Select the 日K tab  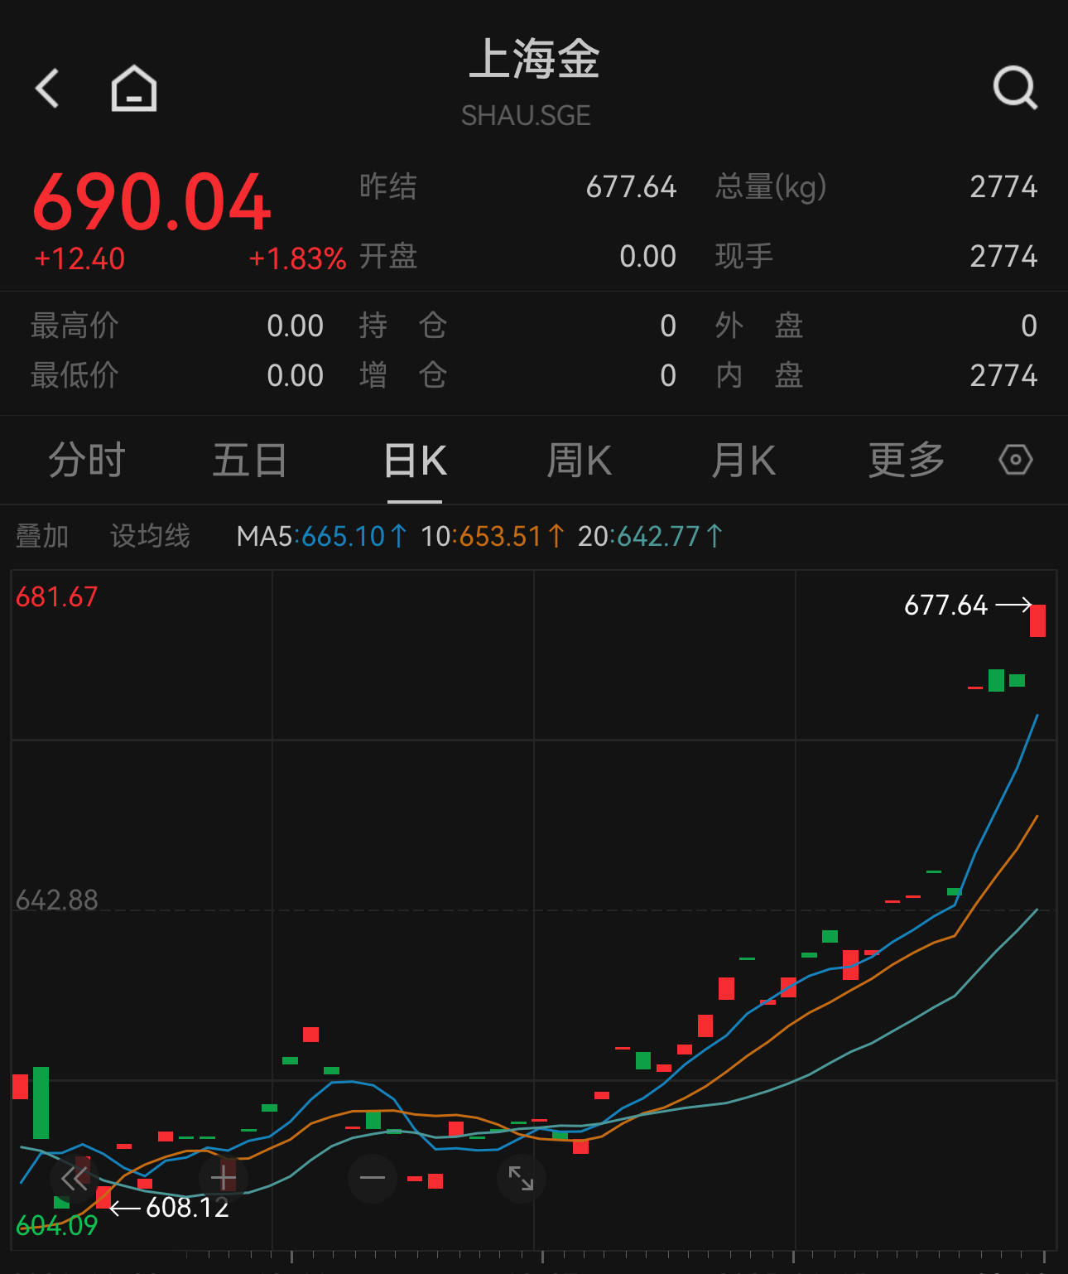(x=415, y=461)
